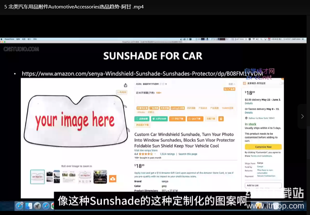This screenshot has height=215, width=310.
Task: Click the share icon above product image
Action: (126, 85)
